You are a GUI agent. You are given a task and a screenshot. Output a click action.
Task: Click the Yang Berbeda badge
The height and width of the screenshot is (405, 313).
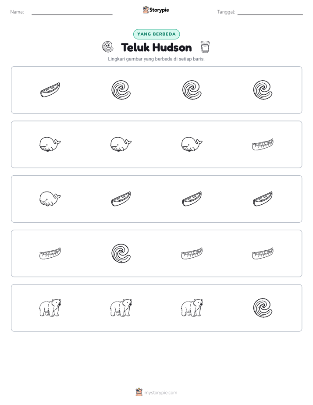[x=156, y=34]
